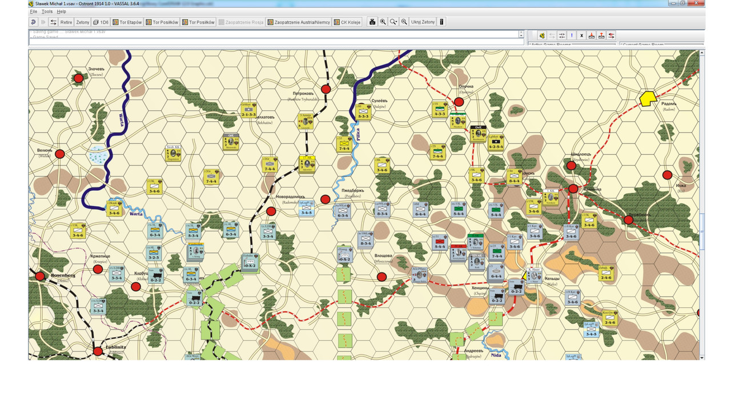Click the red city dot at Lublinitz
This screenshot has height=405, width=731.
tap(98, 351)
